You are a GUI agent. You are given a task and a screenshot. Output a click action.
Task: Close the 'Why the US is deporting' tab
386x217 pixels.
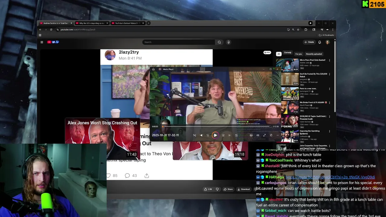click(x=107, y=23)
